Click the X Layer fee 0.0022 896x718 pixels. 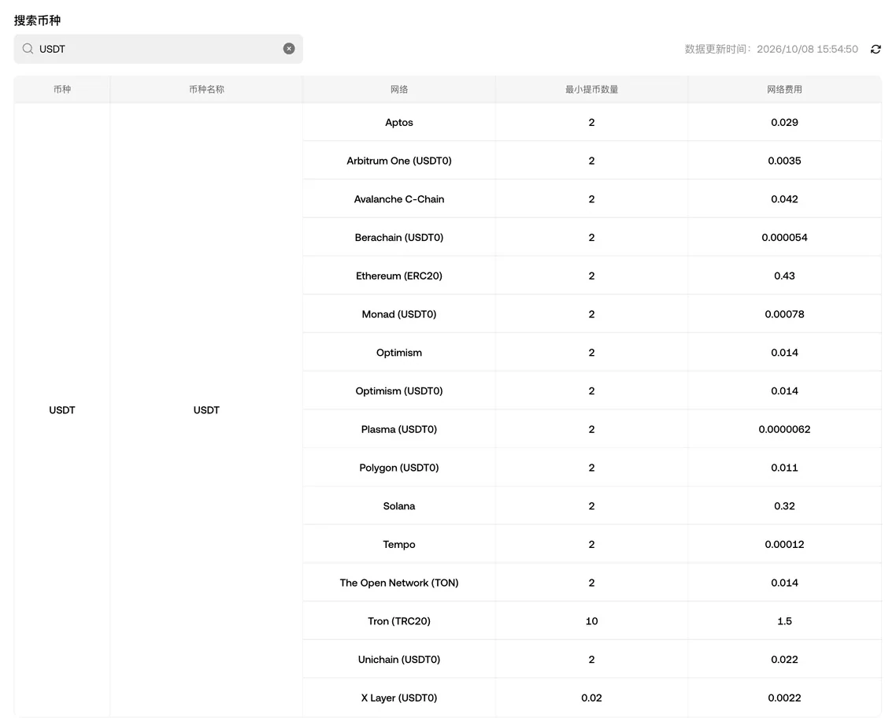click(x=784, y=698)
